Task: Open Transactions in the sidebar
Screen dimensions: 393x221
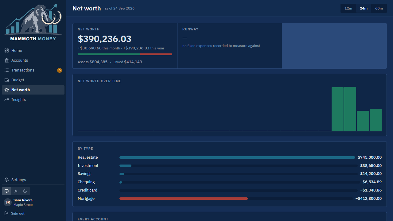Action: [x=33, y=70]
